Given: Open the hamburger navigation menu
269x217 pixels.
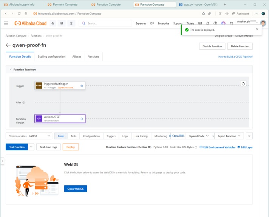Looking at the screenshot, I should pos(6,23).
